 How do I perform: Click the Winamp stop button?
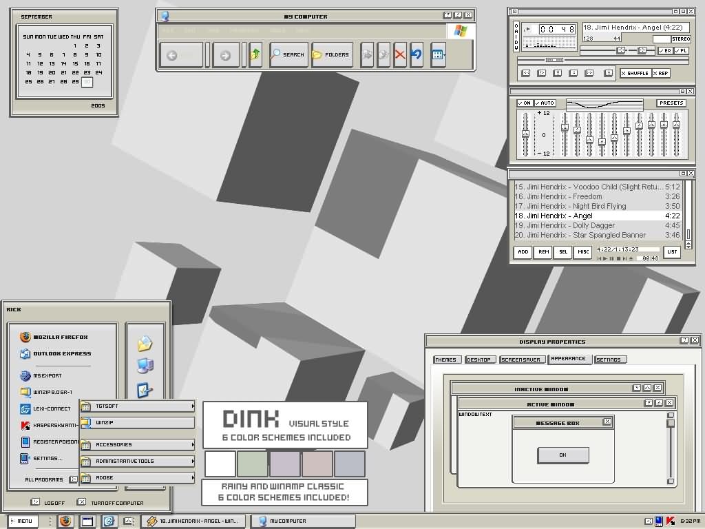574,73
